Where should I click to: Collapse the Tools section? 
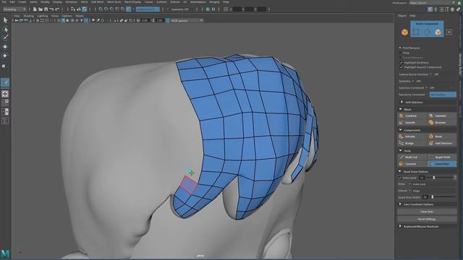[x=401, y=151]
